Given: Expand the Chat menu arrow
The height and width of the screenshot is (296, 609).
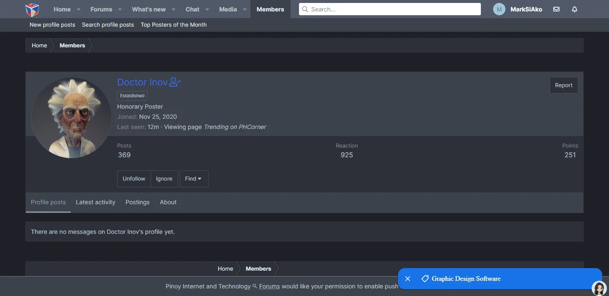Looking at the screenshot, I should (207, 9).
